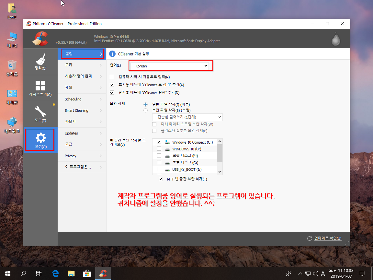Image resolution: width=373 pixels, height=280 pixels.
Task: Uncheck Windows 10 Compact (C:) drive checkbox
Action: [159, 142]
